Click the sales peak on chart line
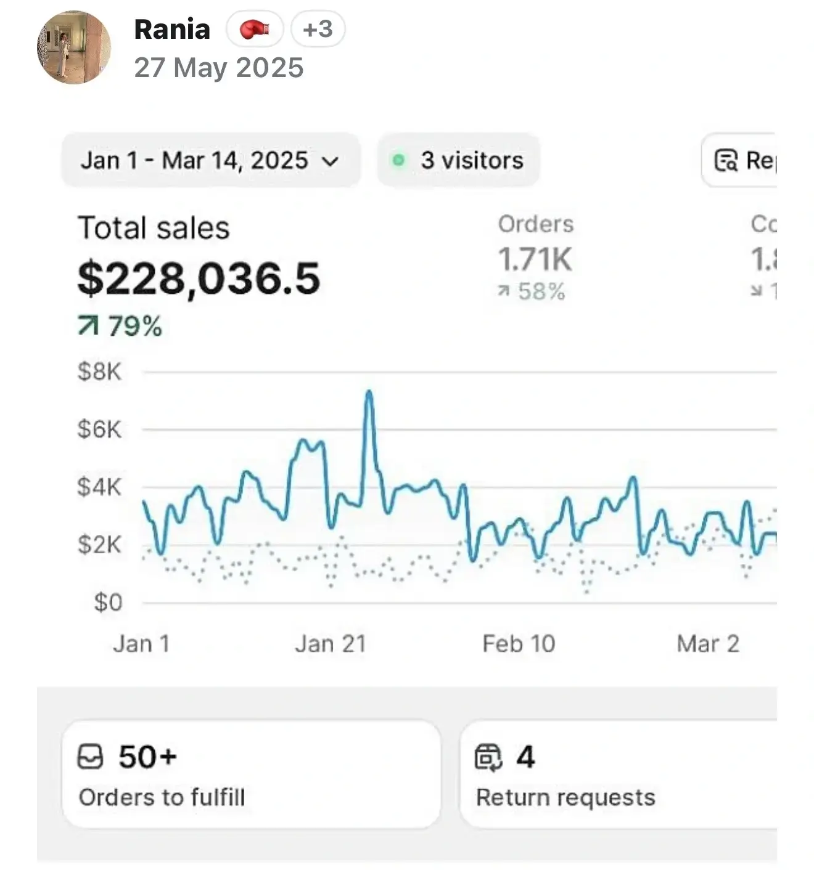Viewport: 814px width, 870px height. tap(369, 392)
